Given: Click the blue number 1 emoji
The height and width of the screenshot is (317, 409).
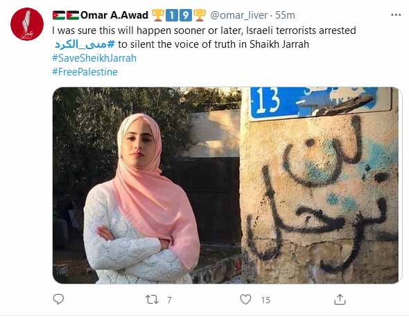Looking at the screenshot, I should [x=172, y=15].
